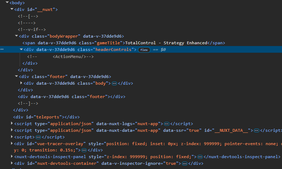The image size is (282, 169).
Task: Select the ActionMenu comment row
Action: (x=60, y=57)
